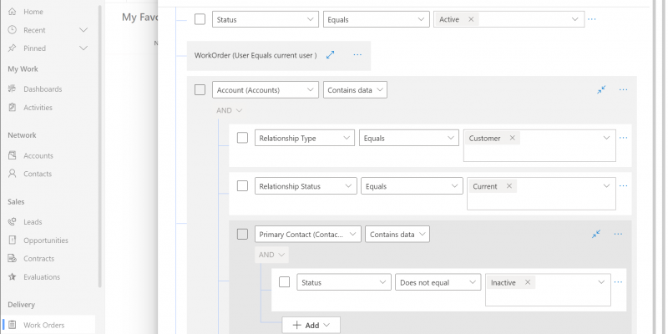Screen dimensions: 668x334
Task: Remove the Customer value tag
Action: 513,139
